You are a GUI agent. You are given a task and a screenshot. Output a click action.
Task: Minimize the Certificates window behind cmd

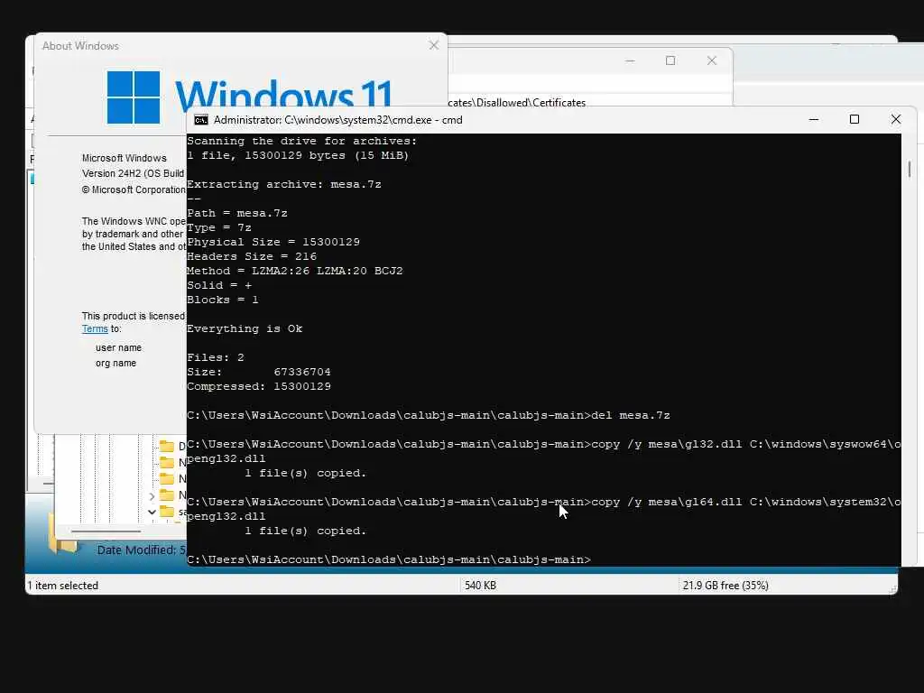pyautogui.click(x=630, y=60)
